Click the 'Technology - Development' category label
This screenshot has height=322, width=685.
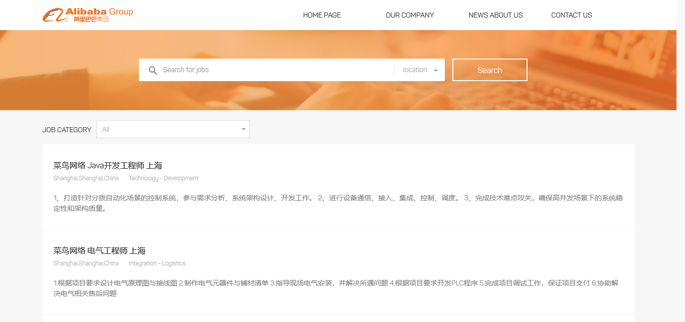click(163, 178)
